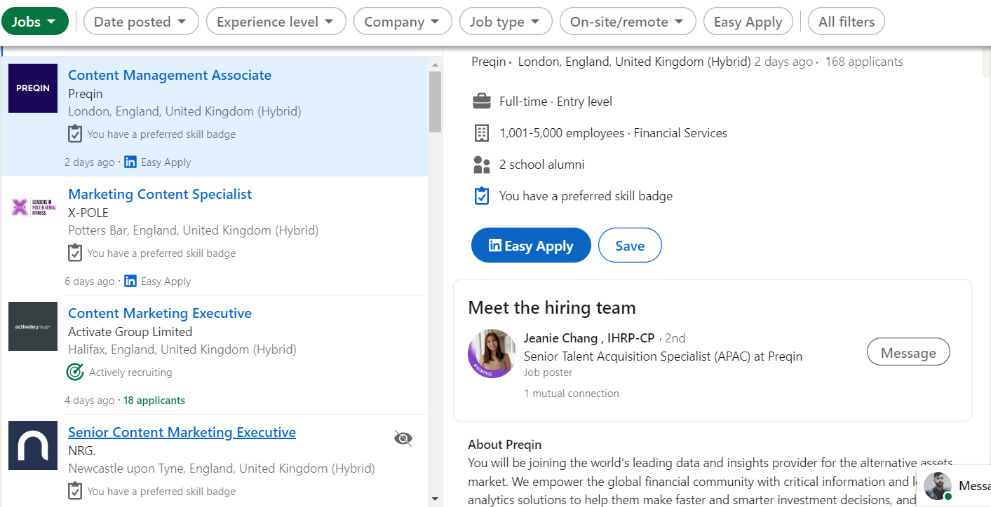The width and height of the screenshot is (991, 507).
Task: Expand the Date posted filter
Action: (140, 21)
